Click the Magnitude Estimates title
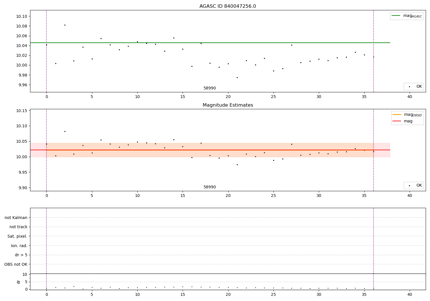The image size is (430, 301). point(228,105)
